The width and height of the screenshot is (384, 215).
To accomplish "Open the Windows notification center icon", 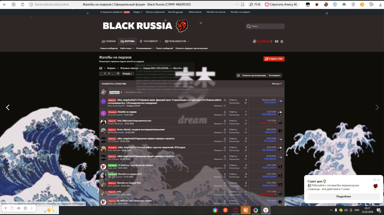I will 379,210.
